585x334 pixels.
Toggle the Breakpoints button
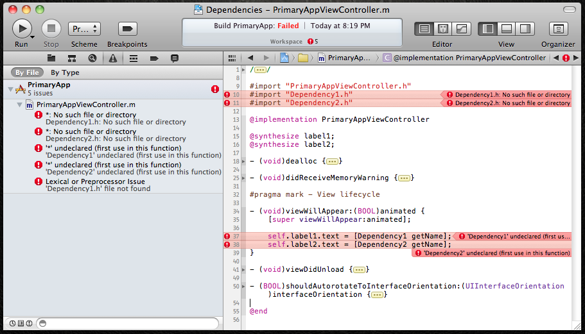(x=127, y=29)
